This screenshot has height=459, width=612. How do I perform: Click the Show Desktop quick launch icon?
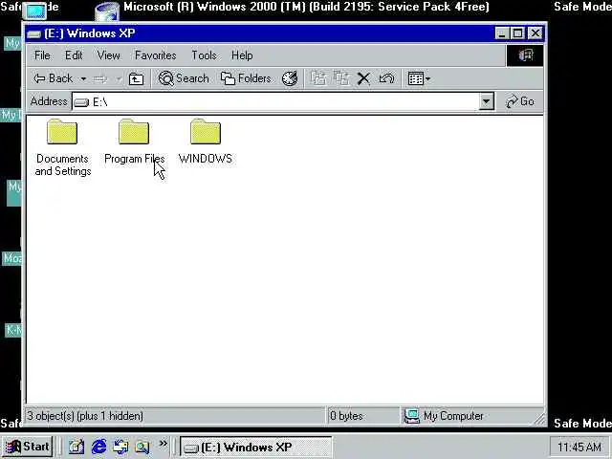[x=76, y=447]
